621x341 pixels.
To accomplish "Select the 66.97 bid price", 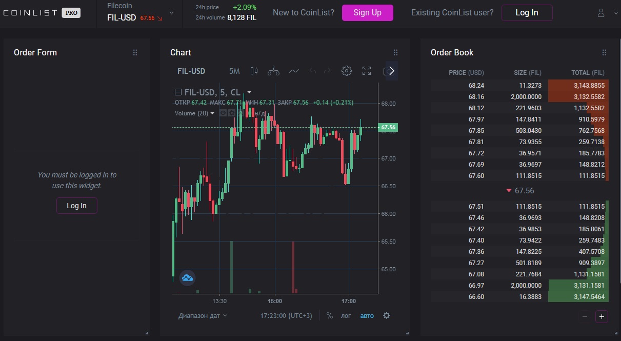I will tap(476, 286).
